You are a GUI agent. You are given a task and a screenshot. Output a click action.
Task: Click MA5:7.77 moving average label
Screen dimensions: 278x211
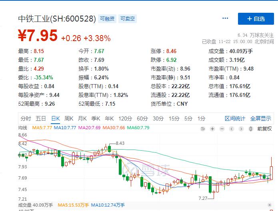(x=42, y=128)
